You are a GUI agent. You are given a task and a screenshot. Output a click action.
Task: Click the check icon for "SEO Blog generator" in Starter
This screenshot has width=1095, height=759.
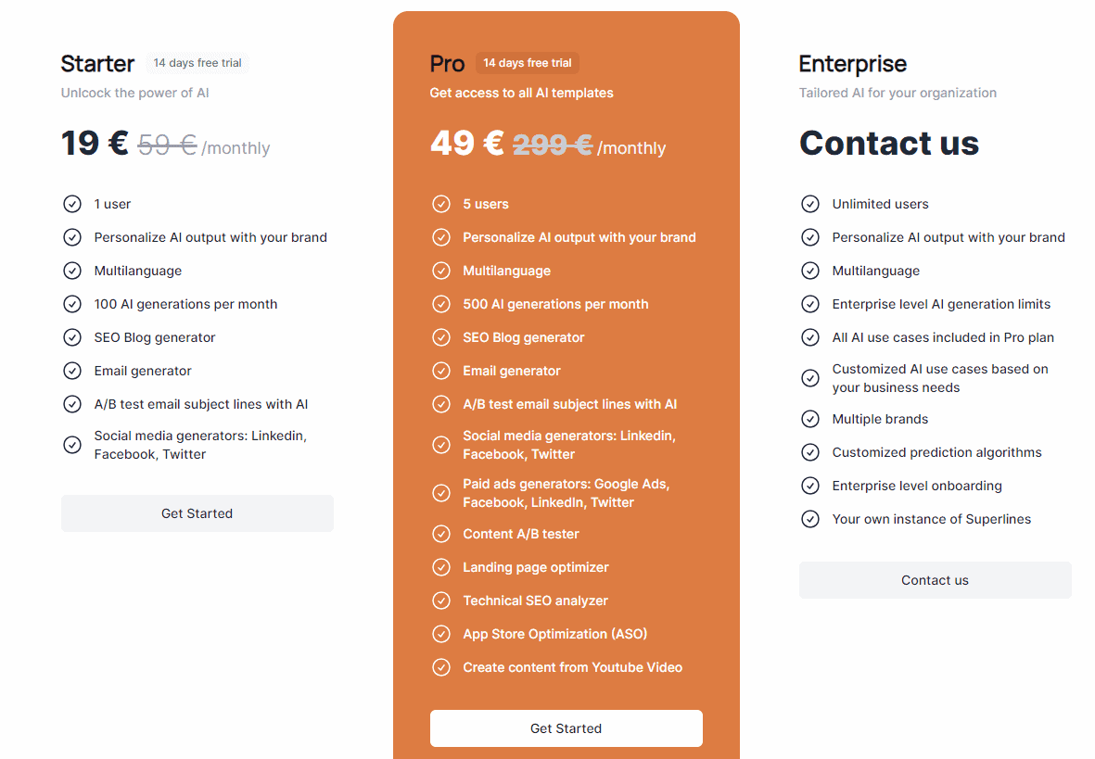[x=72, y=337]
